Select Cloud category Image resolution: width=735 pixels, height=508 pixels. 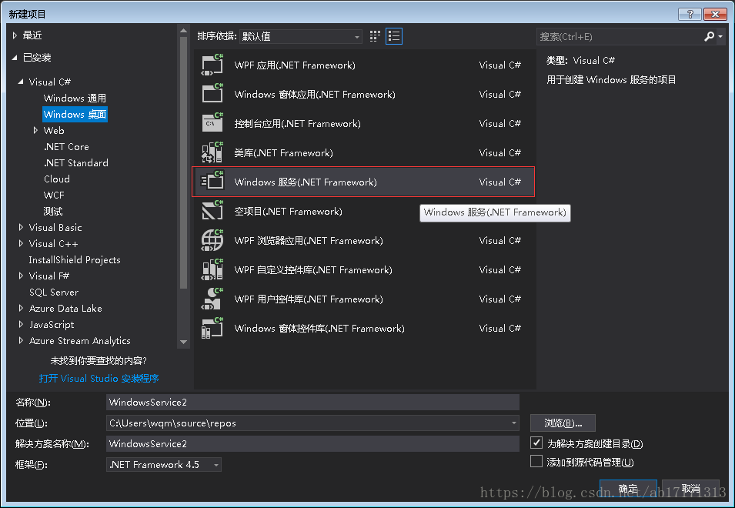tap(57, 179)
